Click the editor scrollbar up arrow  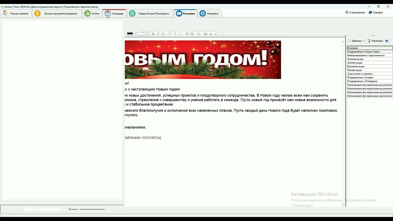[343, 41]
